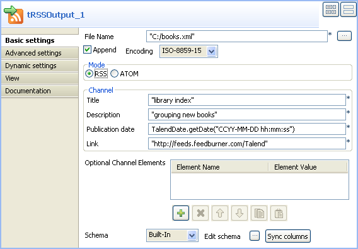The height and width of the screenshot is (249, 358).
Task: Copy selected channel element rows
Action: pyautogui.click(x=259, y=213)
